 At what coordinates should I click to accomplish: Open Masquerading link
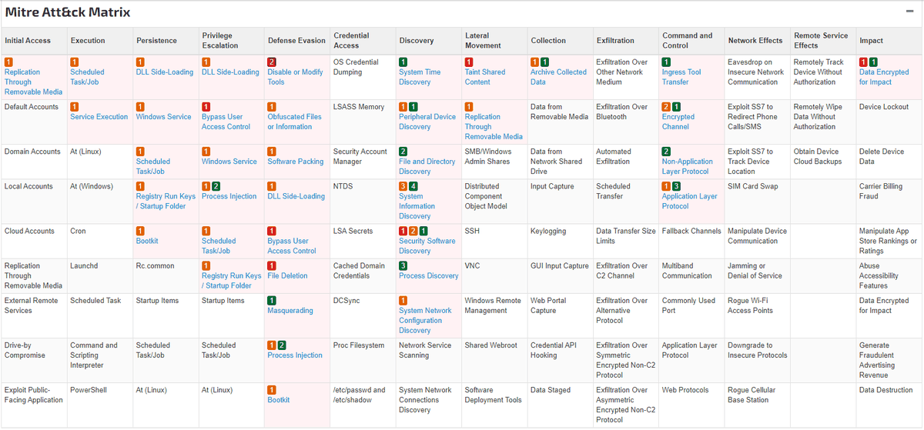coord(290,311)
